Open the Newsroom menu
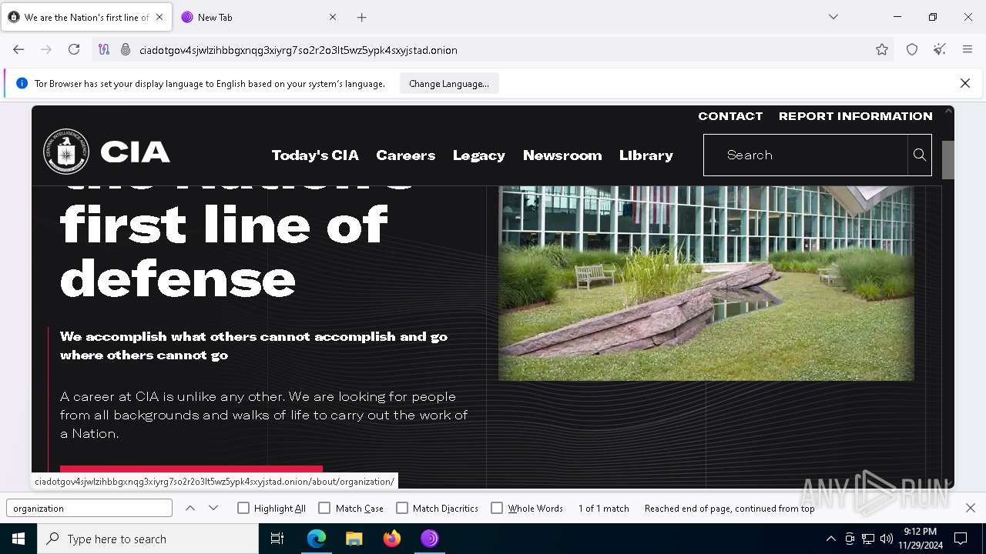The width and height of the screenshot is (986, 554). pyautogui.click(x=562, y=155)
